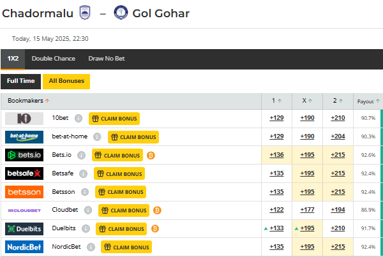Click the Gol Gohar team crest
The width and height of the screenshot is (383, 257).
pos(121,13)
